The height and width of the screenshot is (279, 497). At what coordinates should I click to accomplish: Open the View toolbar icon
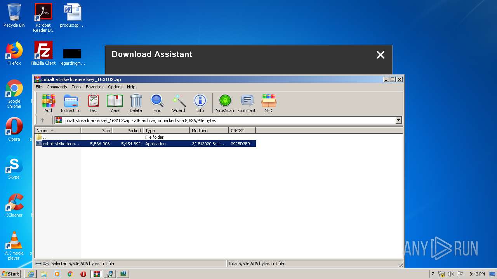(x=115, y=103)
